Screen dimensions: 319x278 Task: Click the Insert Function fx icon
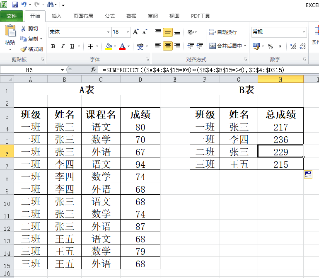tap(93, 70)
